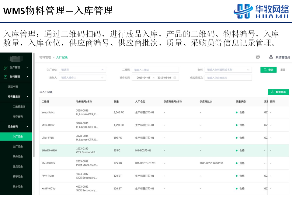This screenshot has height=219, width=292.
Task: Expand the 生产管理 menu chevron
Action: point(27,68)
